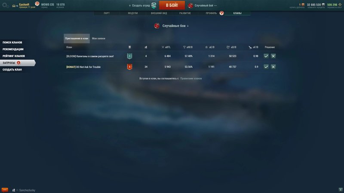Open the settings gear icon
The image size is (344, 193).
pos(5,6)
